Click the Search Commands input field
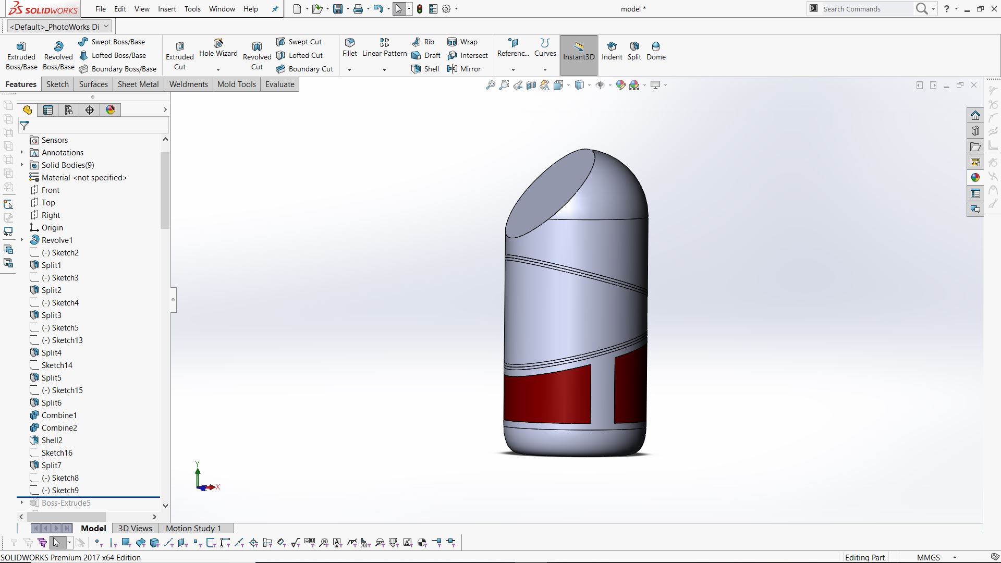 (x=865, y=9)
